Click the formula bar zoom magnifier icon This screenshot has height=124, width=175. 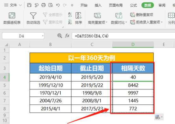tap(60, 36)
